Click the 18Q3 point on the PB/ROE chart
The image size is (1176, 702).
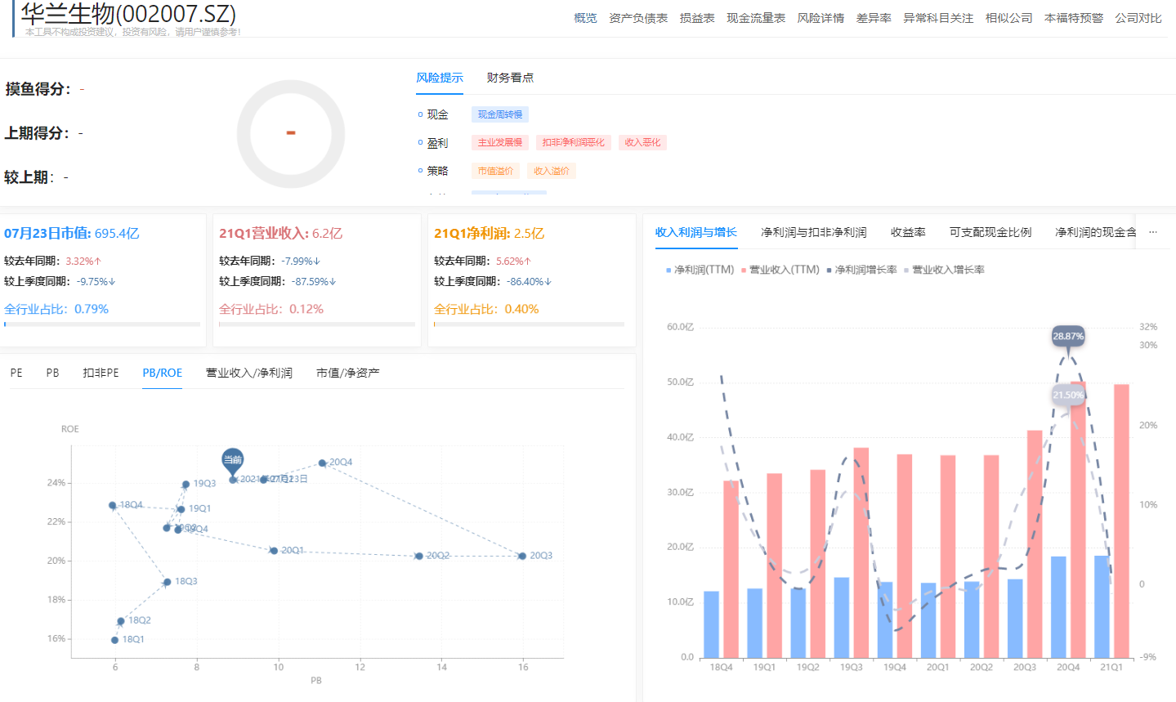167,582
